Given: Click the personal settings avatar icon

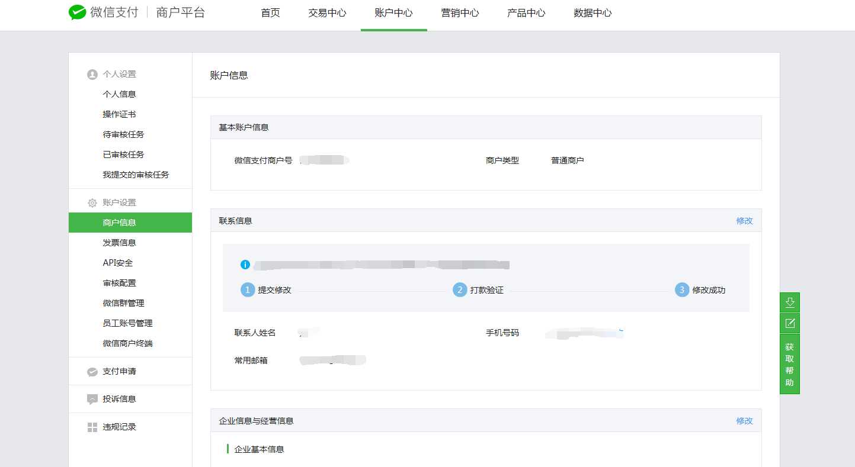Looking at the screenshot, I should (x=92, y=75).
